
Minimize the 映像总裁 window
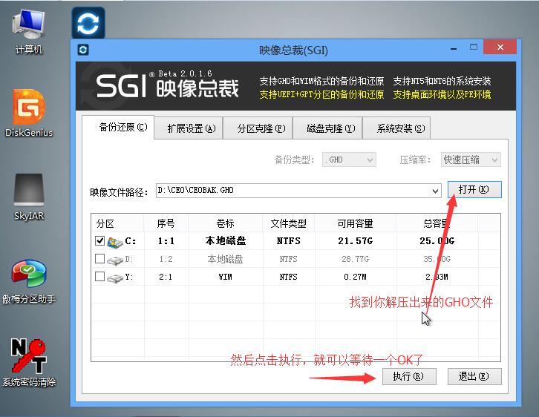[454, 49]
